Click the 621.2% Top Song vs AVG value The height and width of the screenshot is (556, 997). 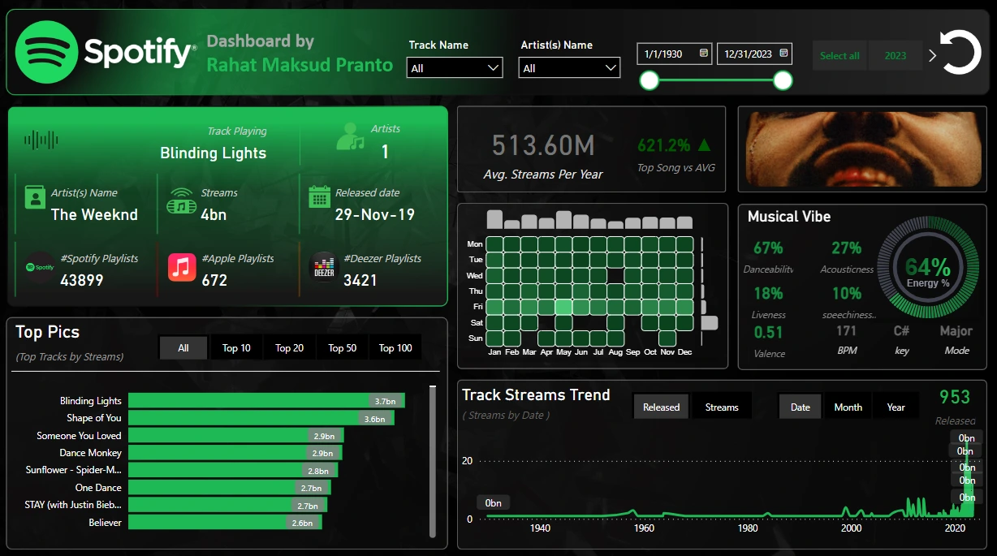pos(664,145)
